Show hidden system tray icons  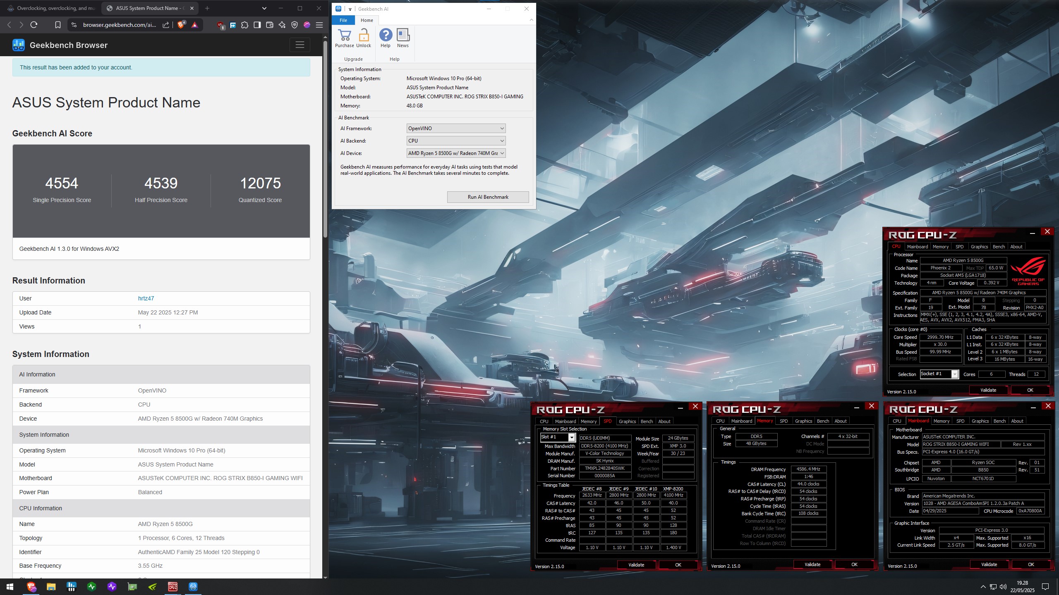coord(983,587)
